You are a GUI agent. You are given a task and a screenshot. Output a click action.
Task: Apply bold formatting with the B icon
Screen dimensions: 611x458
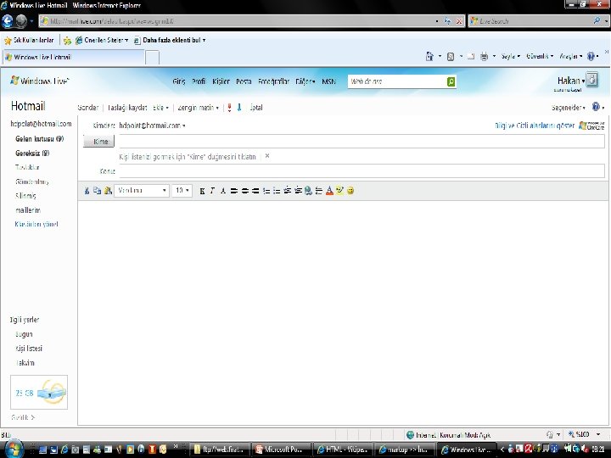click(202, 191)
